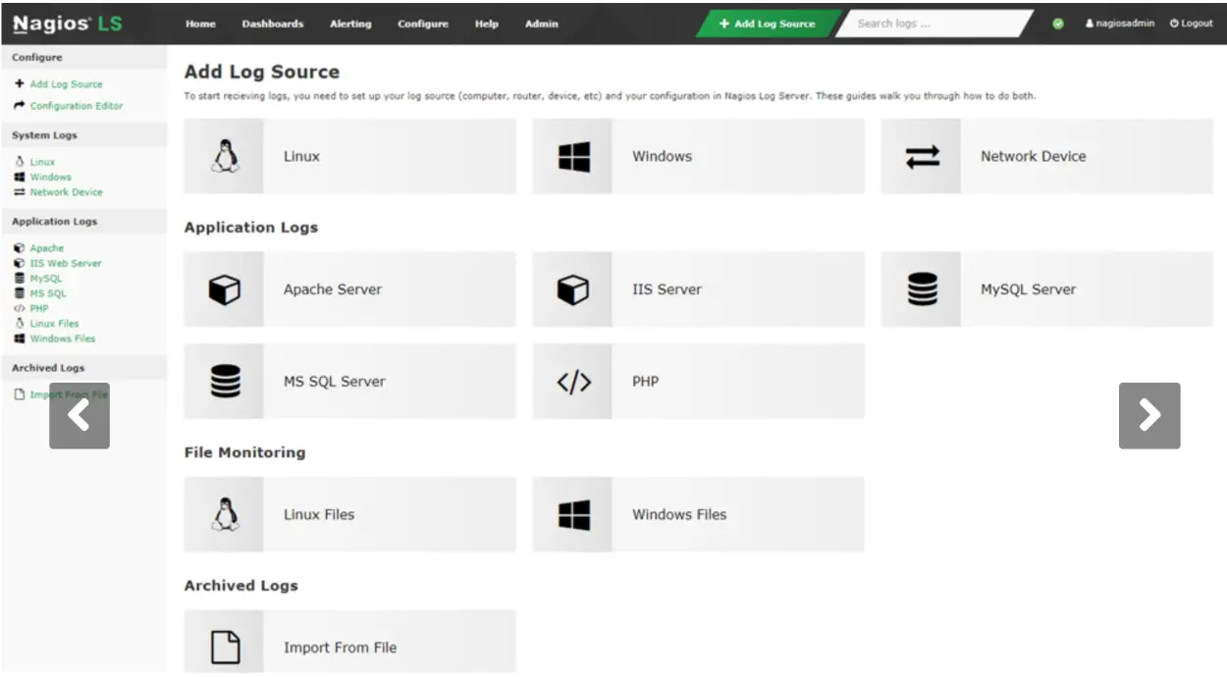1227x677 pixels.
Task: Click the MySQL Server database icon
Action: point(922,289)
